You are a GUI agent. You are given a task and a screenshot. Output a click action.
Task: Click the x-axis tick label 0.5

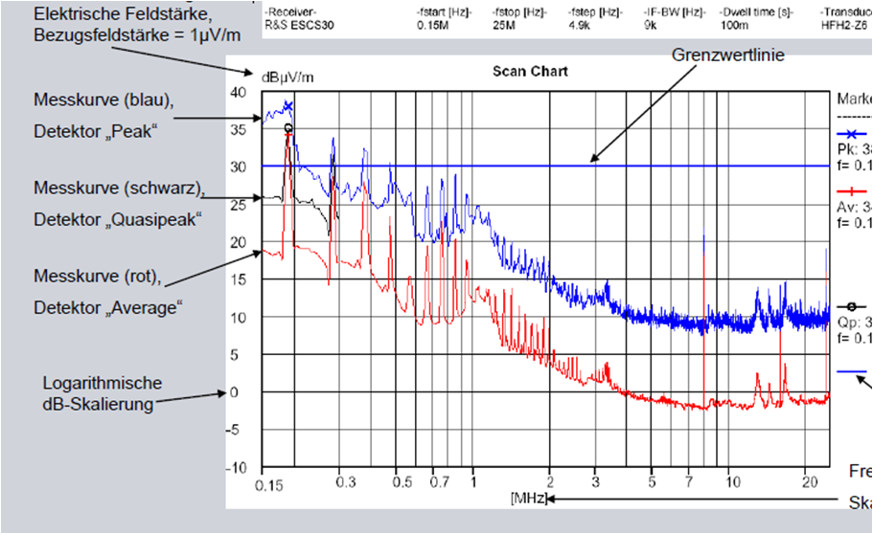coord(402,481)
